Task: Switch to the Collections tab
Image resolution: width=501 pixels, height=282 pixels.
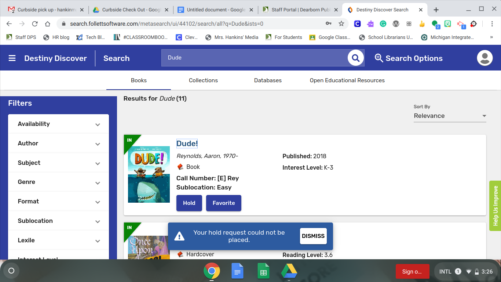Action: (x=203, y=80)
